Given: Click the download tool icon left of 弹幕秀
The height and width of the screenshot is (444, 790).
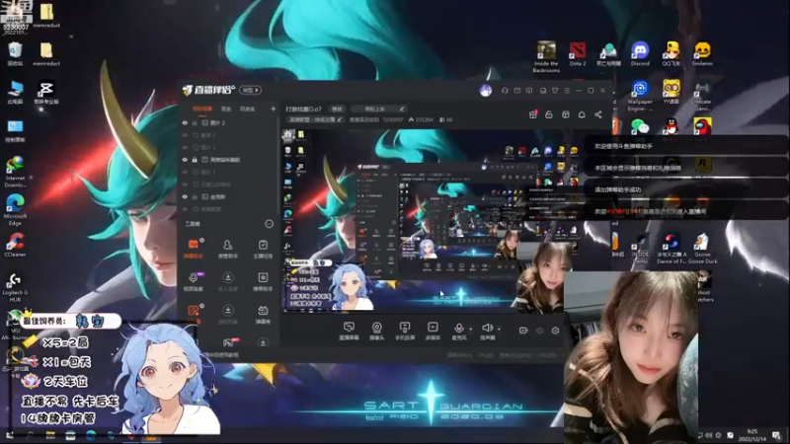Looking at the screenshot, I should tap(228, 310).
